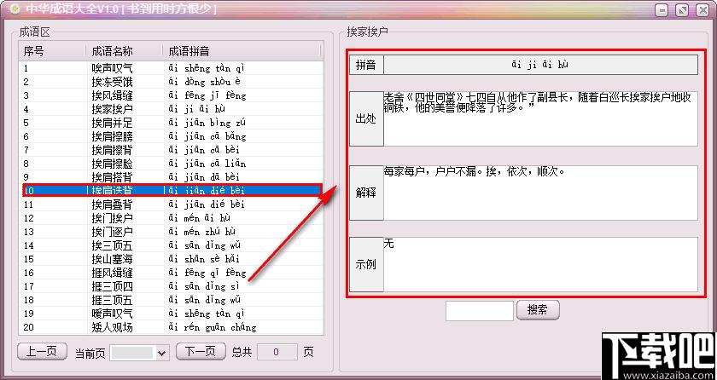The height and width of the screenshot is (380, 717).
Task: Click the 解释 label button
Action: pyautogui.click(x=366, y=193)
